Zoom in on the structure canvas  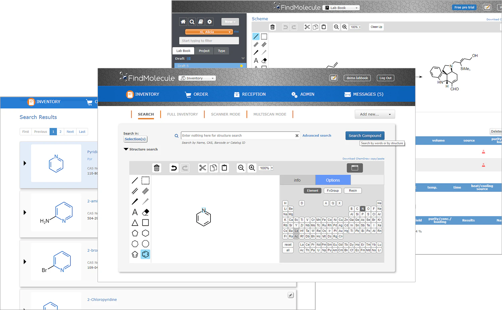pyautogui.click(x=252, y=168)
